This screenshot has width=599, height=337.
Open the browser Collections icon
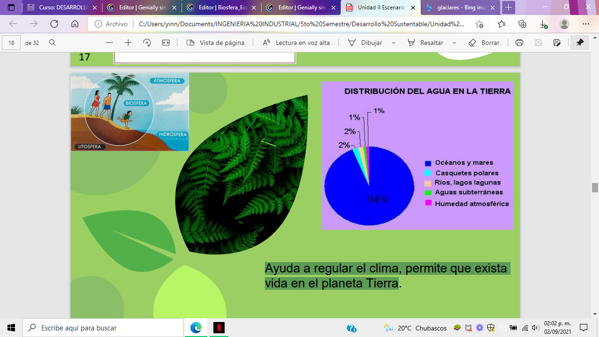point(522,24)
